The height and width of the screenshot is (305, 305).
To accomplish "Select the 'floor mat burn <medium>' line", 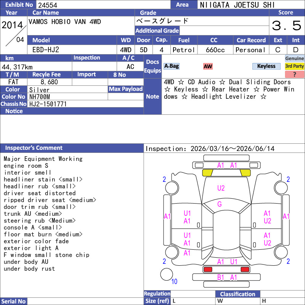I will 43,234.
